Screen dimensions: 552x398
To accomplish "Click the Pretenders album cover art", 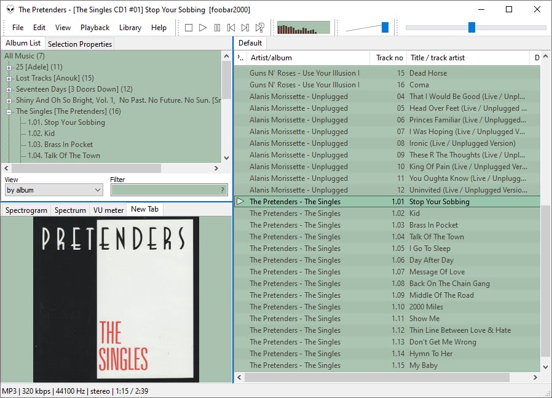I will (x=116, y=300).
